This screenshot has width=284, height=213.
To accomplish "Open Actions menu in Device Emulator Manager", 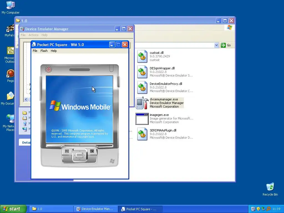I will [34, 35].
